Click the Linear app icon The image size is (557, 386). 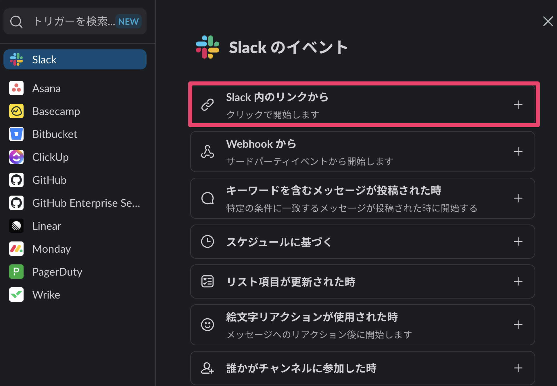click(x=16, y=226)
